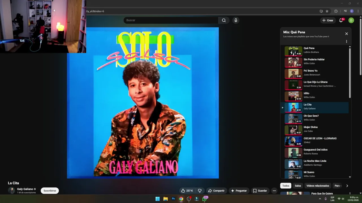
Task: Subscribe using Suscribirse button
Action: click(x=50, y=191)
